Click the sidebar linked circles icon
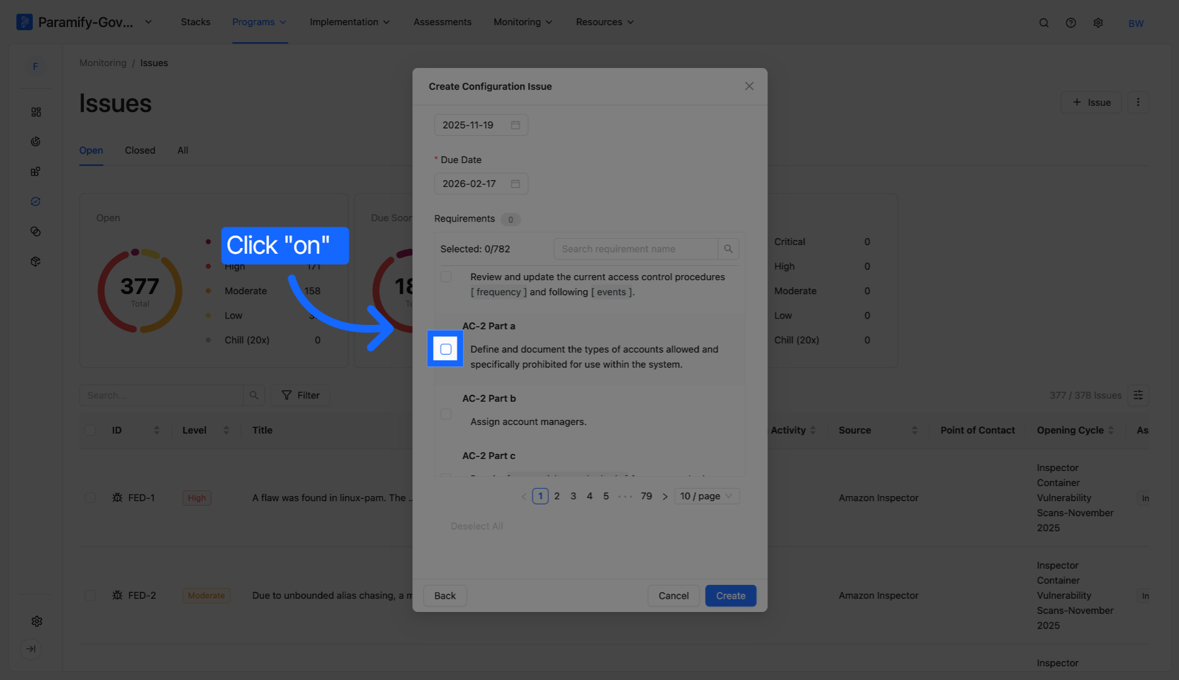 click(x=36, y=232)
